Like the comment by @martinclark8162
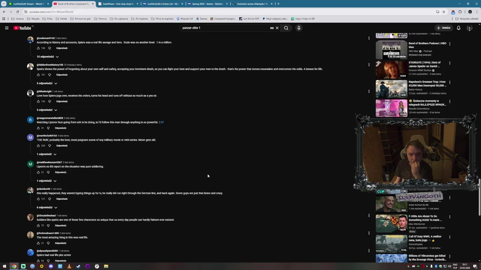Viewport: 481px width, 270px height. 38,145
